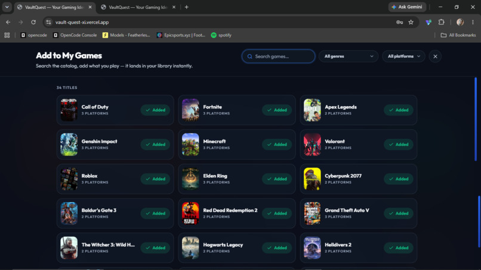Open the All genres dropdown
The image size is (481, 270).
click(x=349, y=57)
